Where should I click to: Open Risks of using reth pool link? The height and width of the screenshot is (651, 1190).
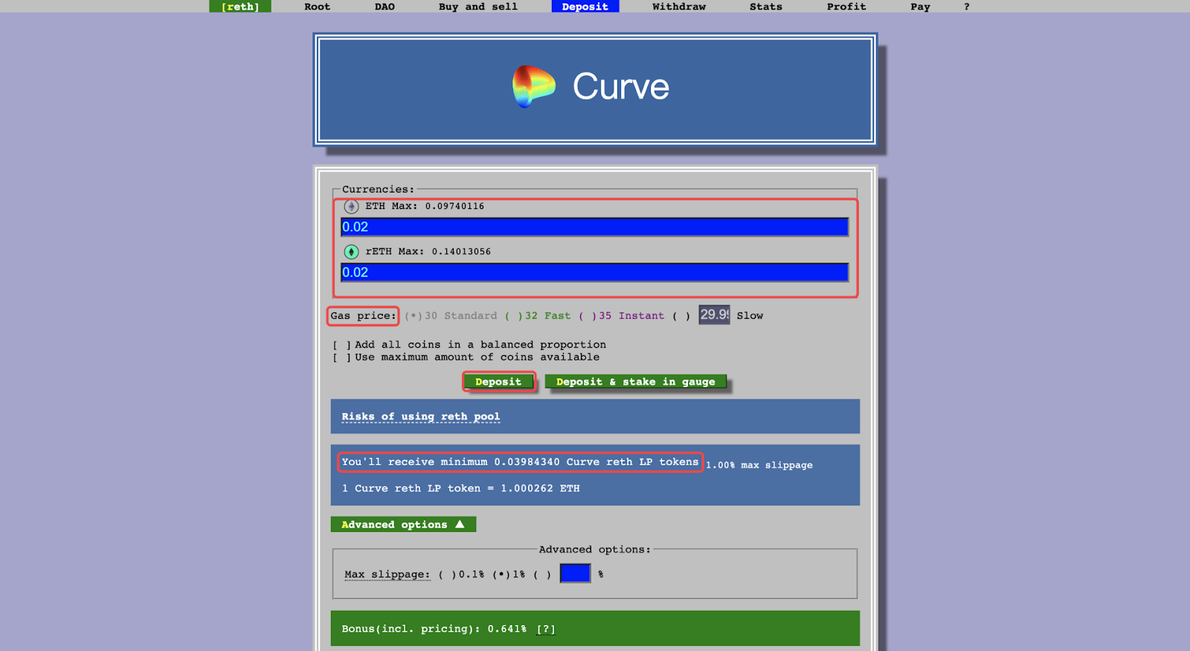coord(421,417)
